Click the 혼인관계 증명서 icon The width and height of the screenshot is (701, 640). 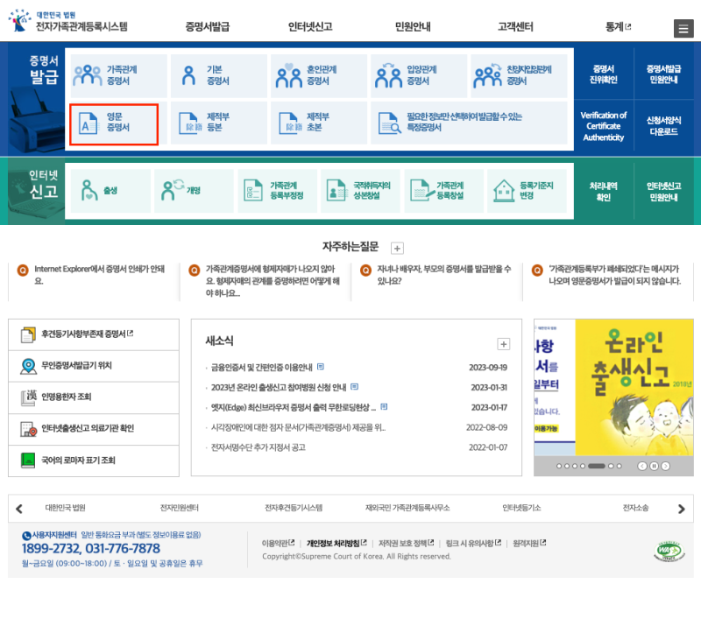coord(288,75)
